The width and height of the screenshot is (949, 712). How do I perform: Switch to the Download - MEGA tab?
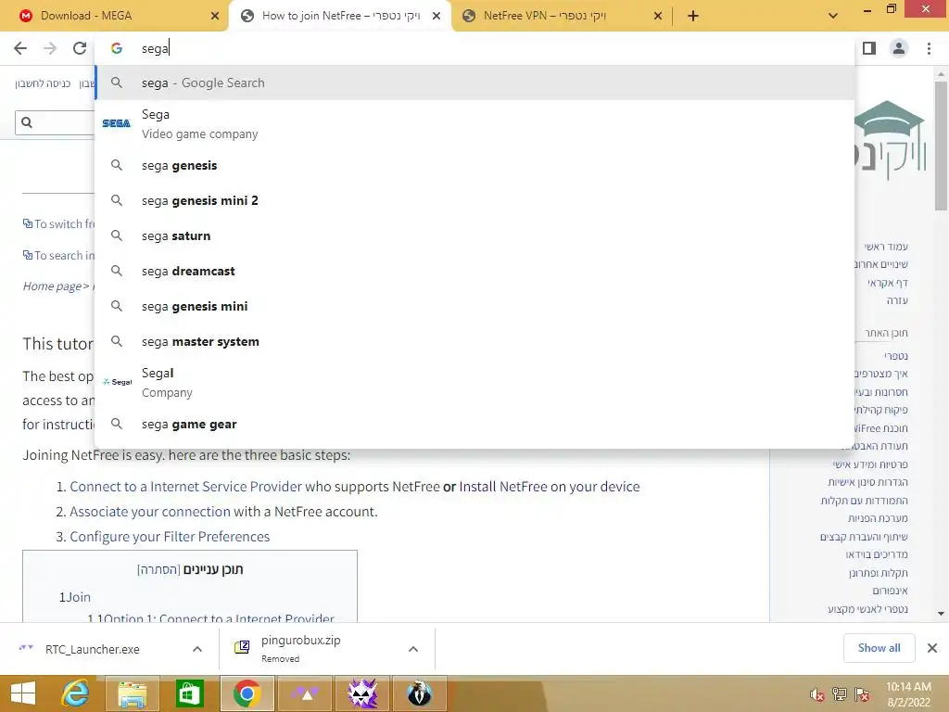pos(115,16)
